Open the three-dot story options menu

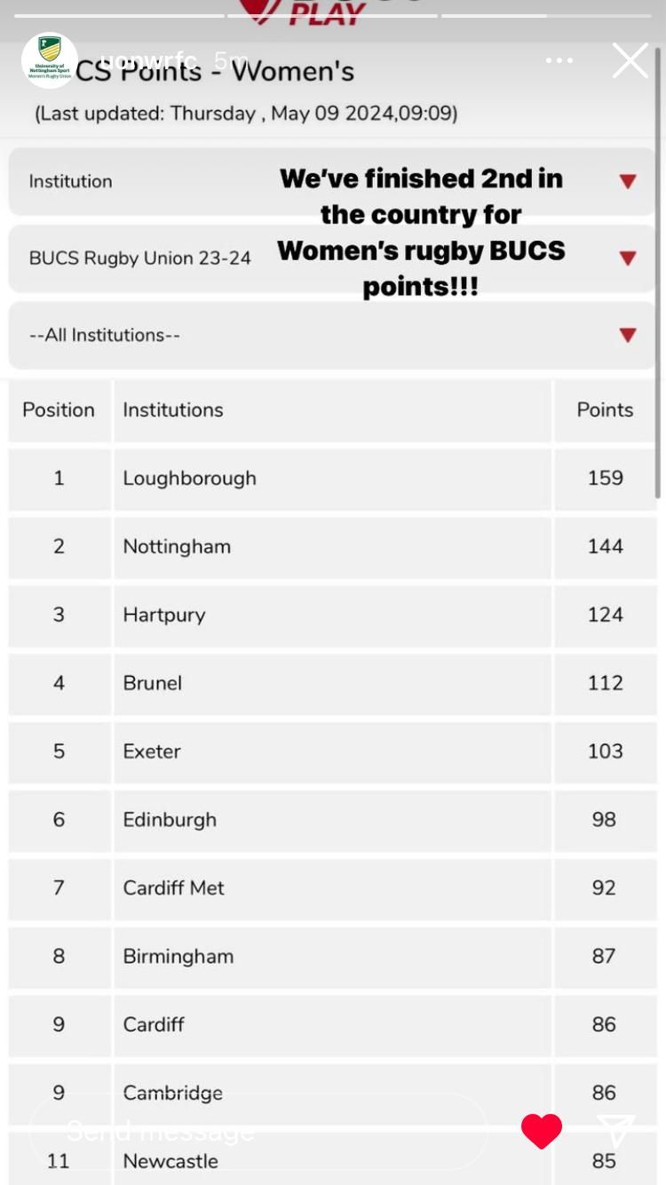pos(559,60)
